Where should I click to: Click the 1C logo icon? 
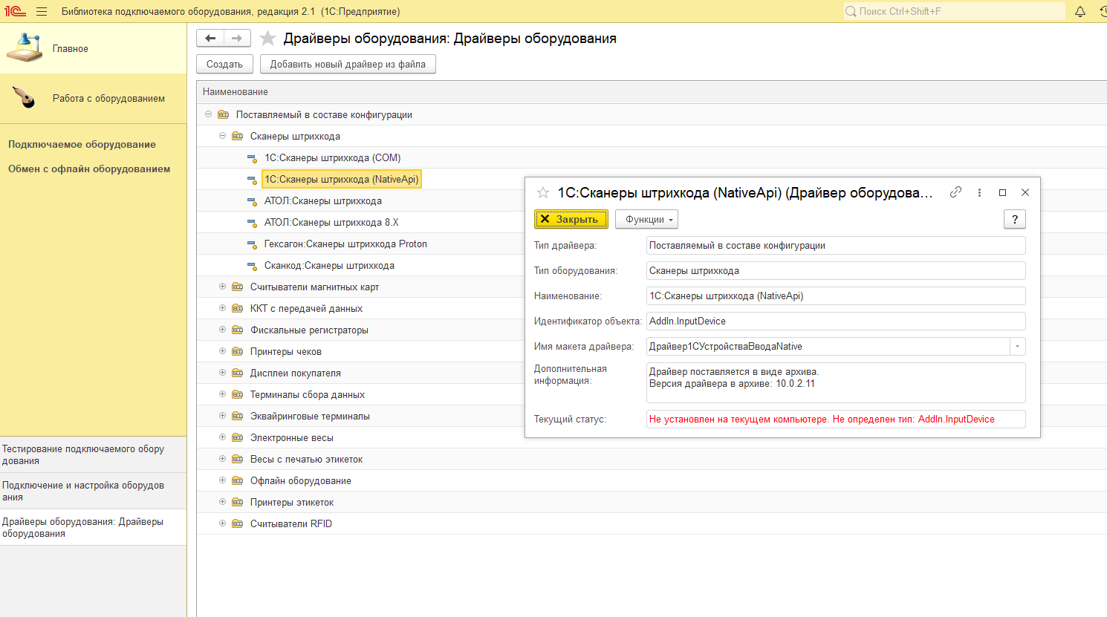pyautogui.click(x=15, y=11)
